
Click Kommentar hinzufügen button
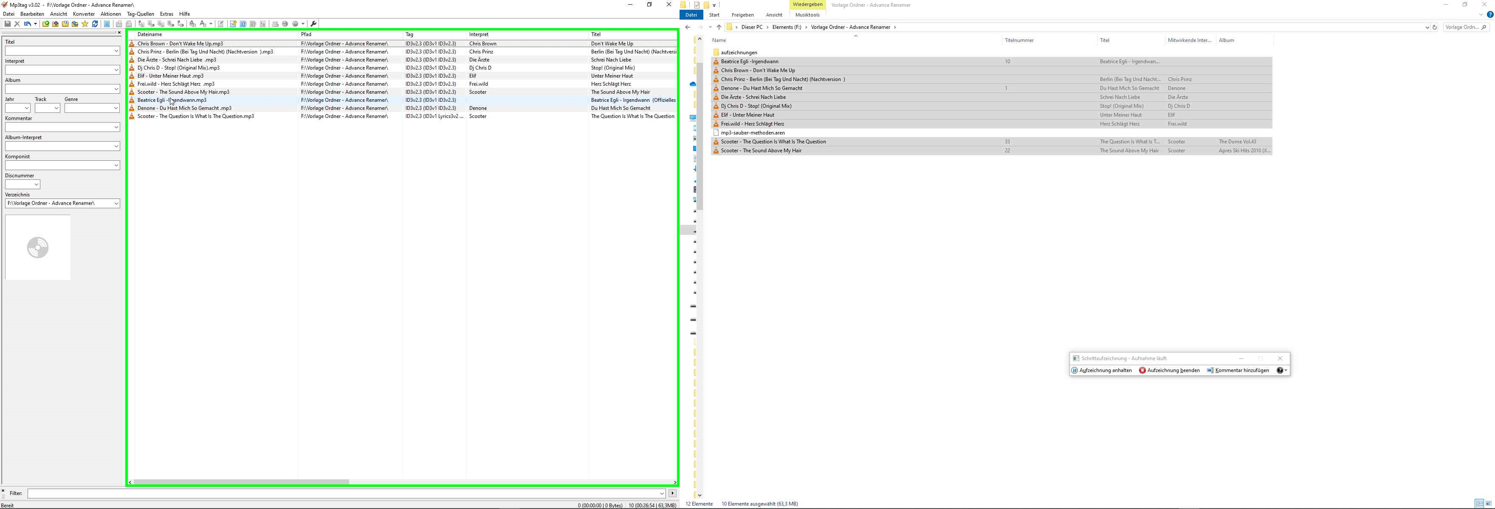pos(1237,370)
